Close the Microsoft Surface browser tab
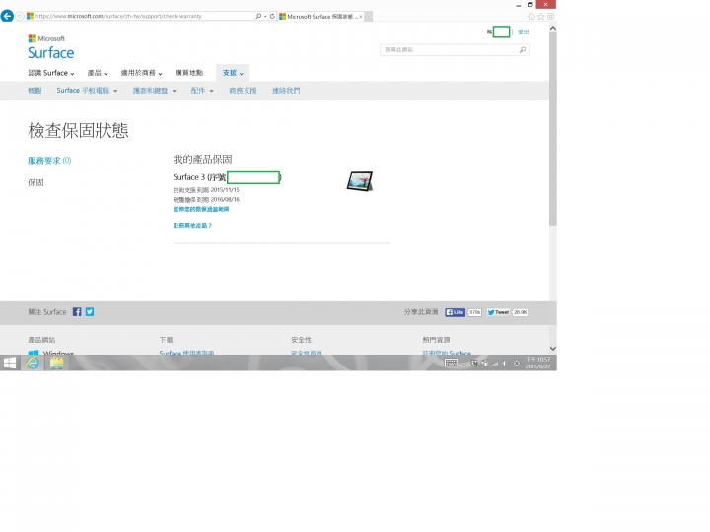This screenshot has width=710, height=532. [x=361, y=17]
